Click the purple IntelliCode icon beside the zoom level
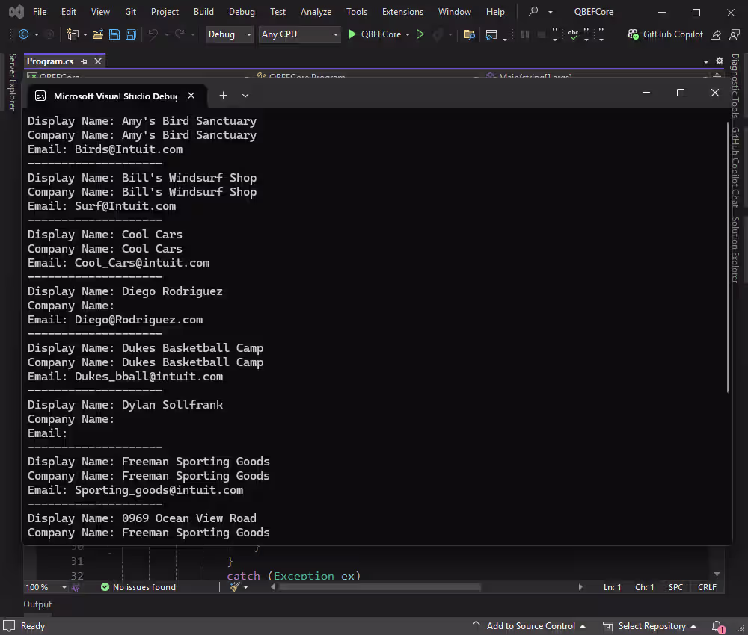The width and height of the screenshot is (748, 635). (x=76, y=587)
